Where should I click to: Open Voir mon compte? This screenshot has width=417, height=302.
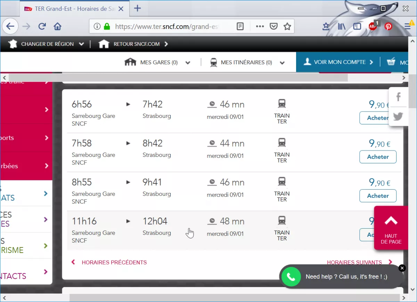[338, 62]
